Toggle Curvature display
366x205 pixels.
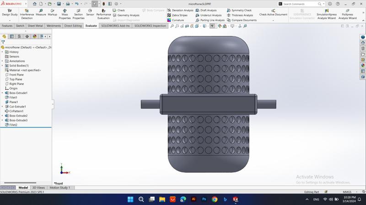(x=176, y=20)
